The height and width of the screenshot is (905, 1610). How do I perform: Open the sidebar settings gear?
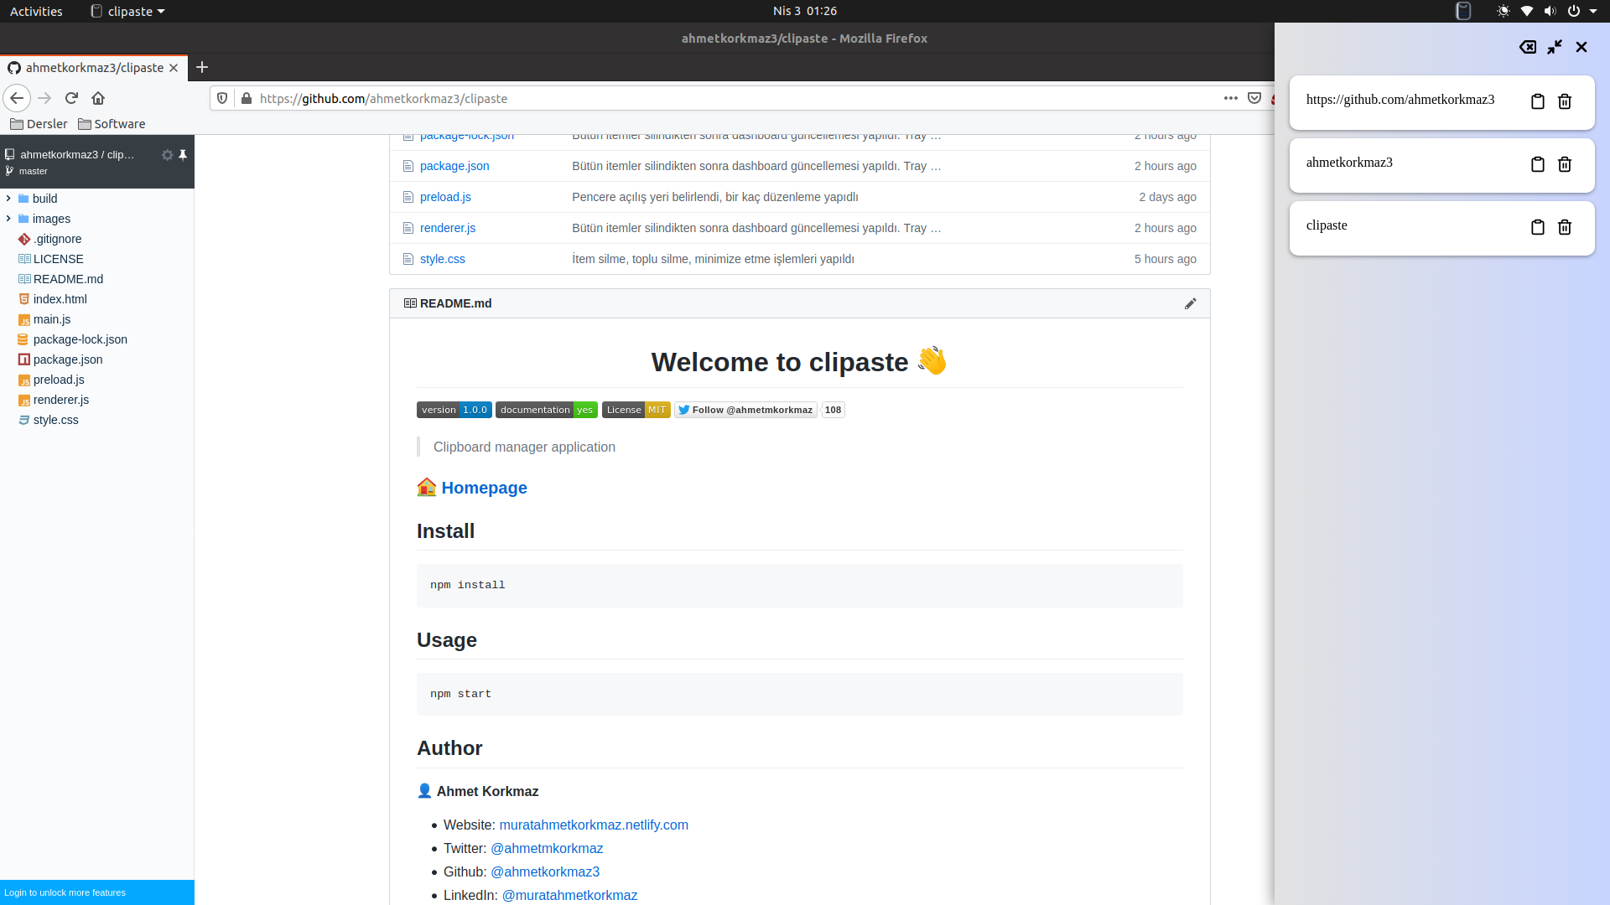point(167,155)
